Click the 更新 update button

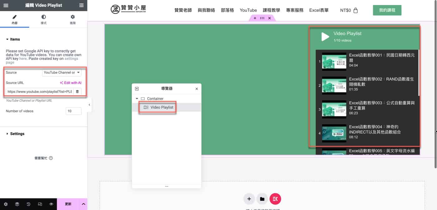(68, 204)
